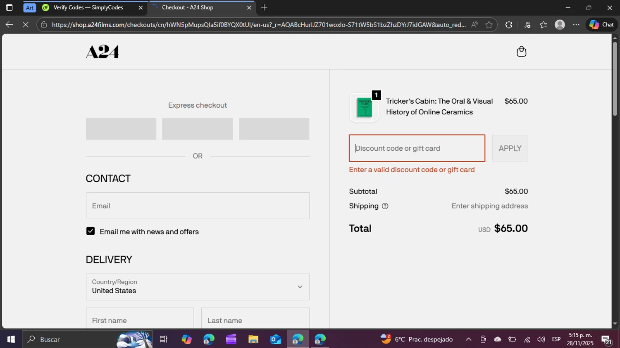Click the Last name field

pyautogui.click(x=255, y=318)
